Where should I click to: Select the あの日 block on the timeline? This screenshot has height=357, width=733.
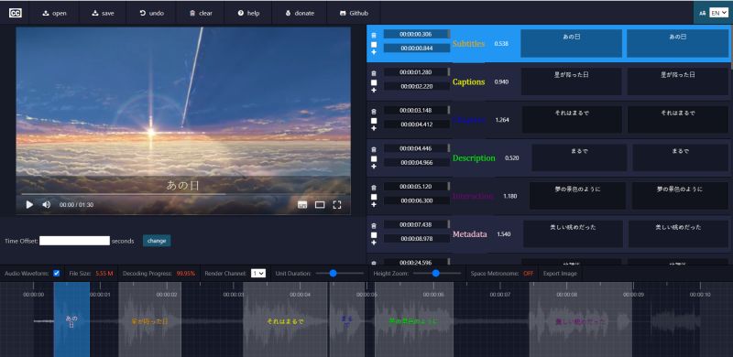(x=71, y=319)
